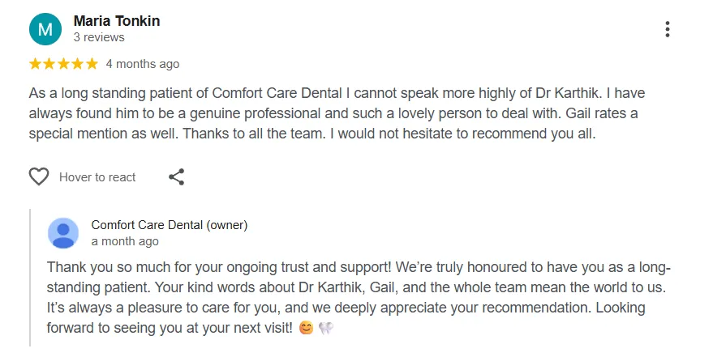Viewport: 726px width, 357px height.
Task: Click the "3 reviews" text under the reviewer name
Action: point(99,37)
